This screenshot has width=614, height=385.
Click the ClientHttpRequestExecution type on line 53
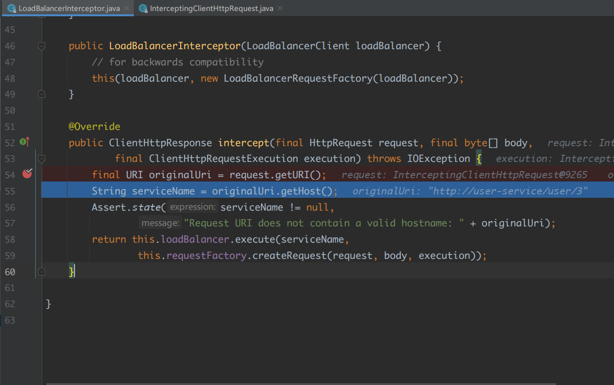(224, 159)
